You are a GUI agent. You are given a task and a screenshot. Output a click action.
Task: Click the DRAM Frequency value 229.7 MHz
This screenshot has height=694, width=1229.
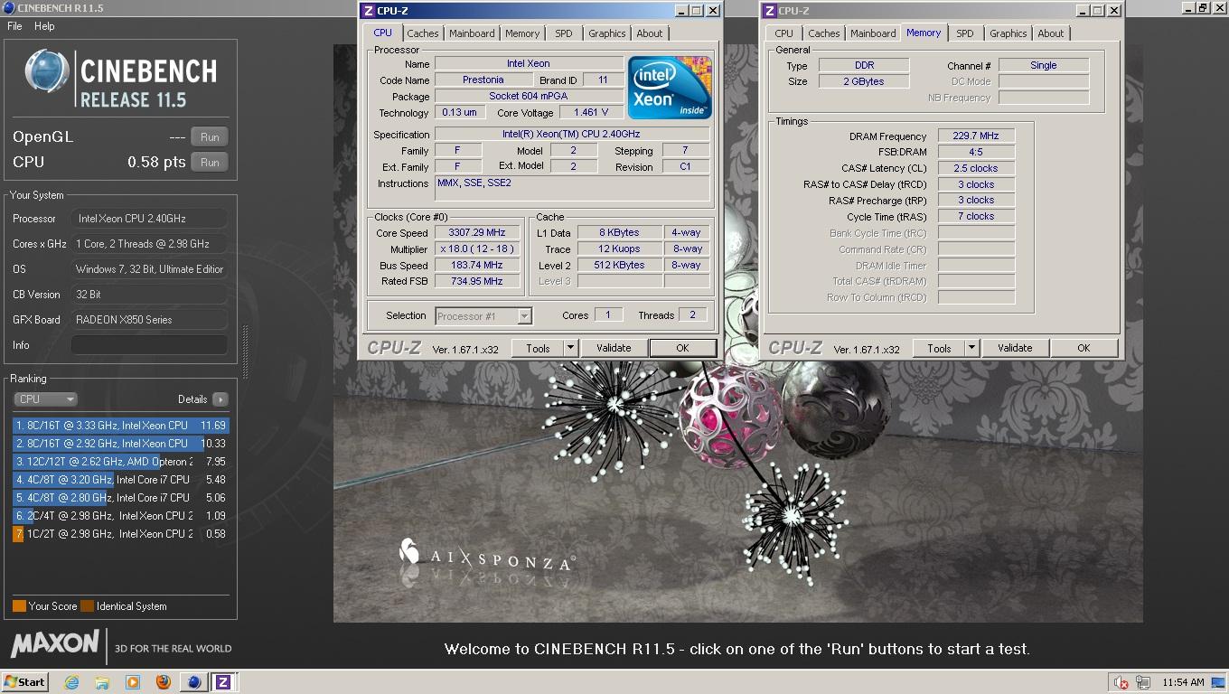pos(976,136)
